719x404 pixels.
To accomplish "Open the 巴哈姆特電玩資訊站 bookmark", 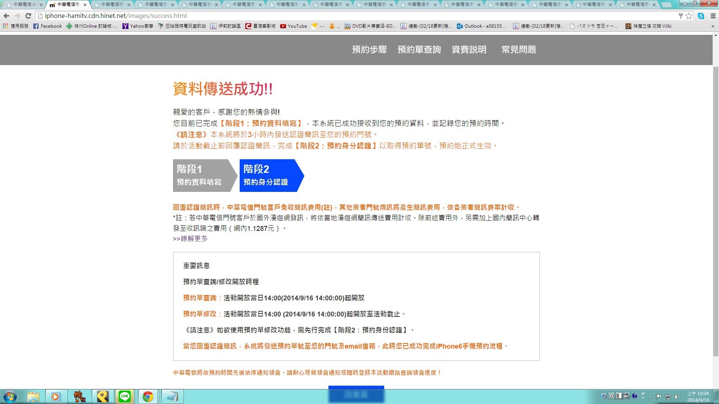I will (182, 26).
